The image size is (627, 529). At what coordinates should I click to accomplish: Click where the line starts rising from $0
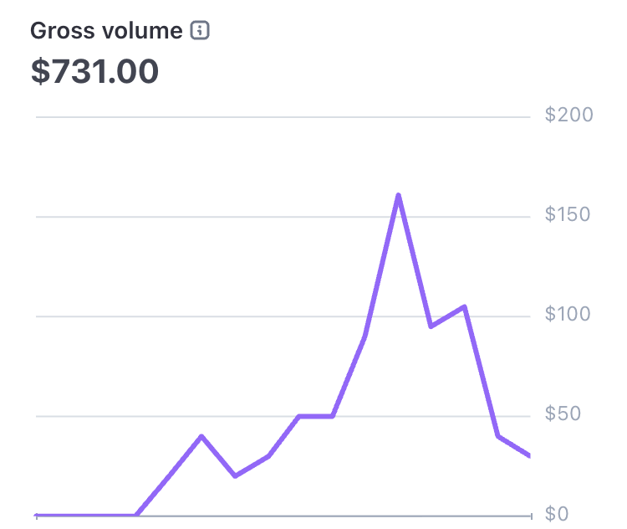coord(136,515)
